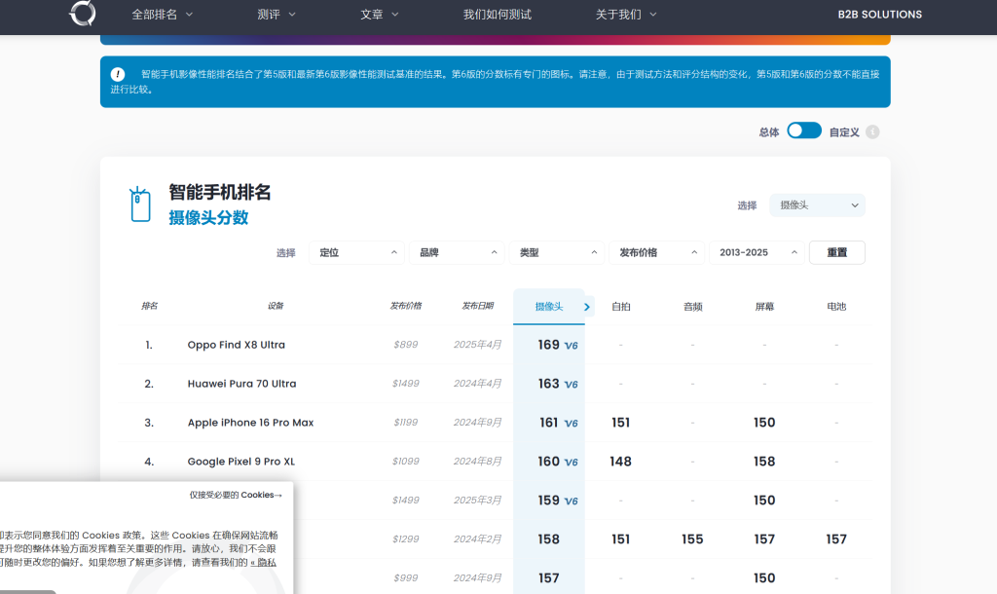Click the 2024年8月 release date
The image size is (997, 594).
(477, 462)
